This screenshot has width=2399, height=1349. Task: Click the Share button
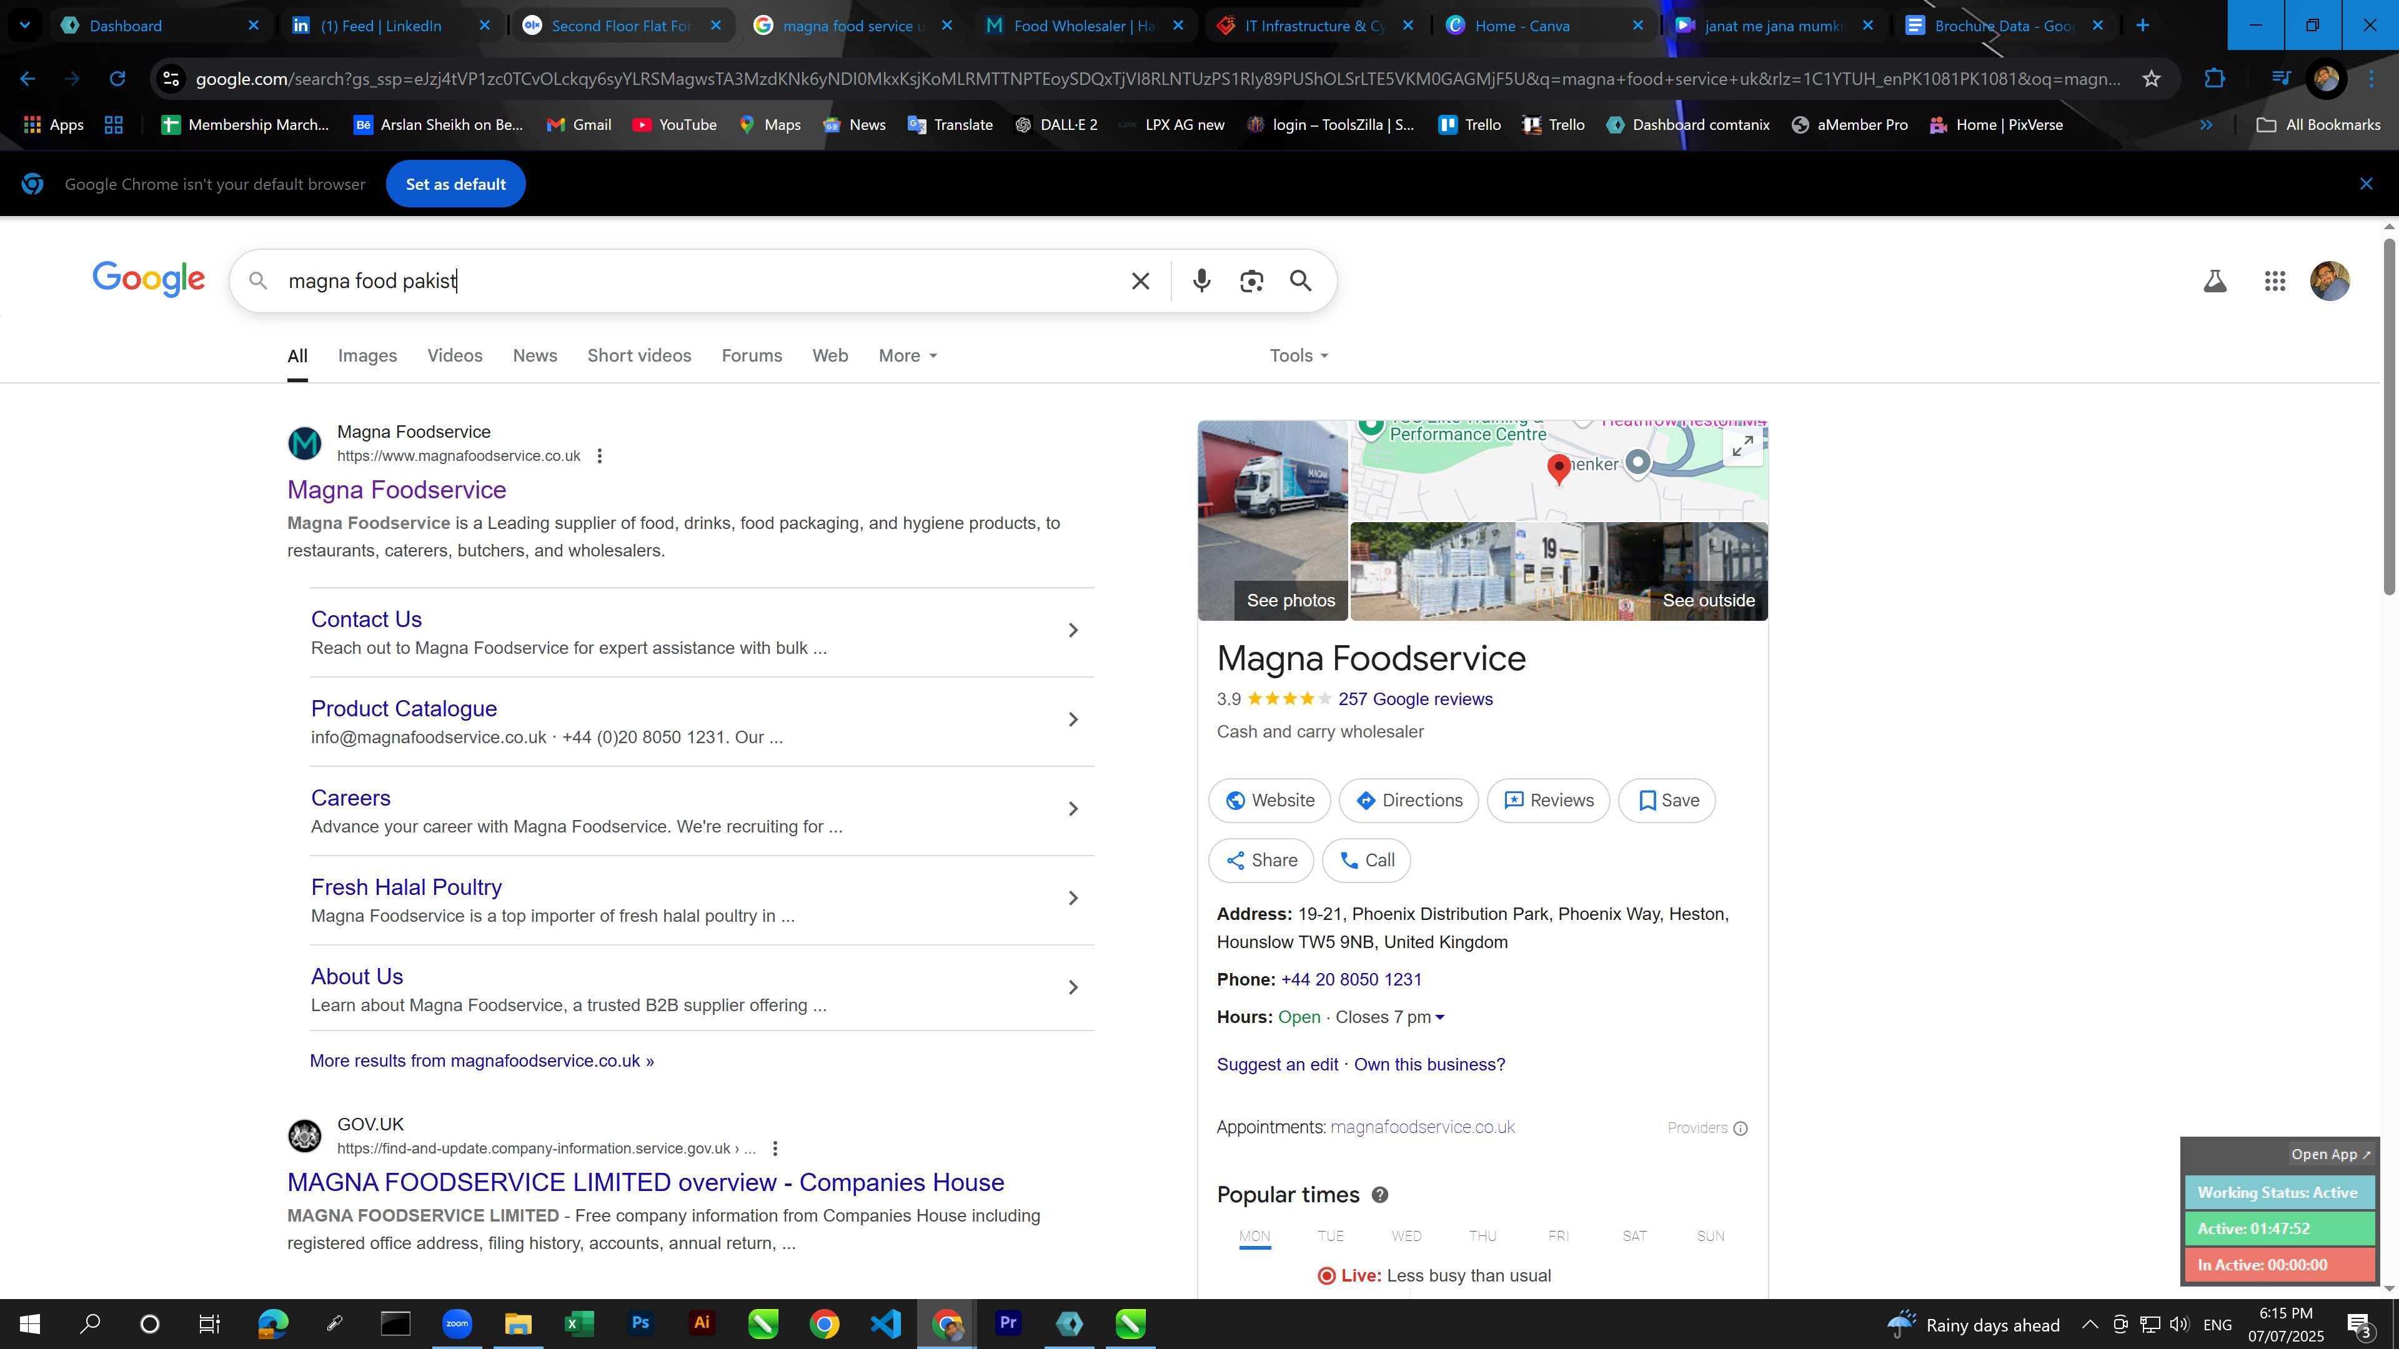(1261, 860)
